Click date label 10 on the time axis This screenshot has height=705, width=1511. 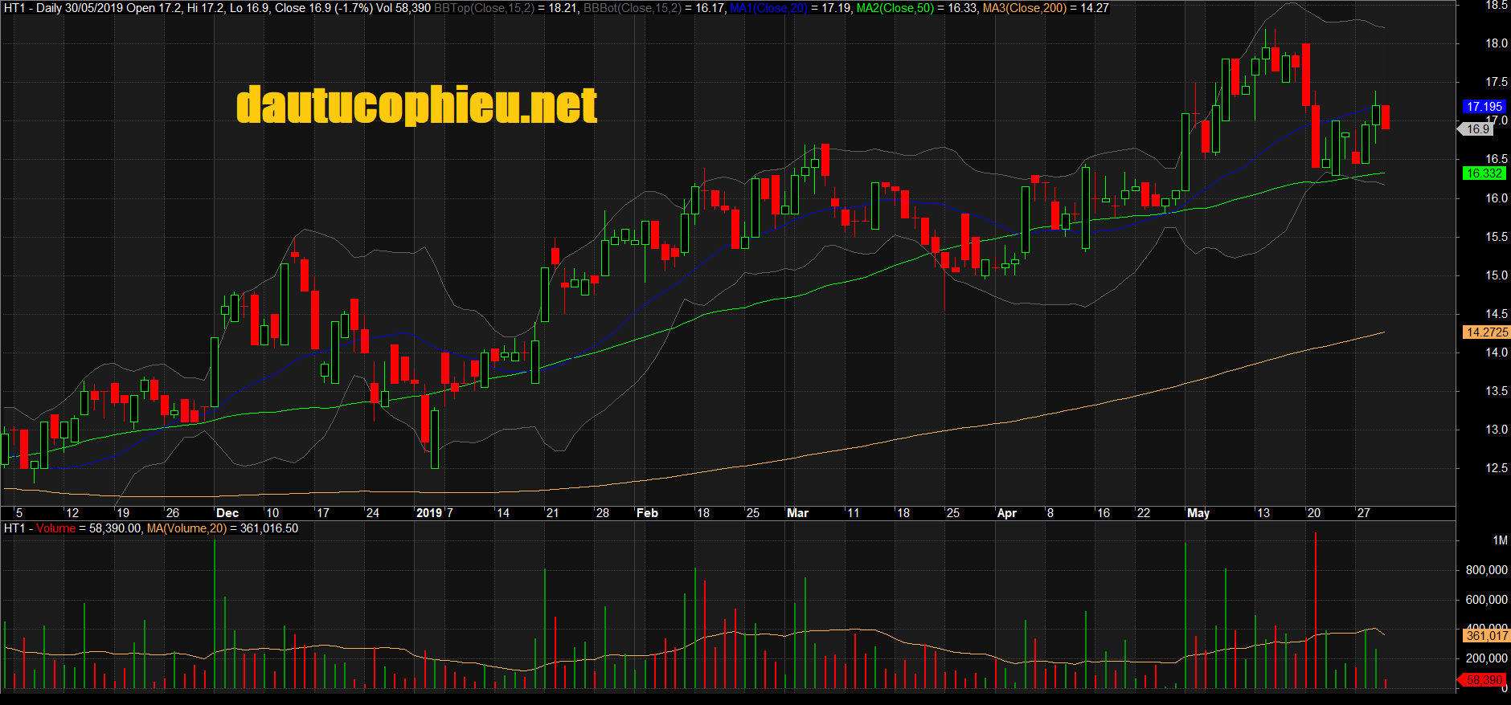(272, 513)
